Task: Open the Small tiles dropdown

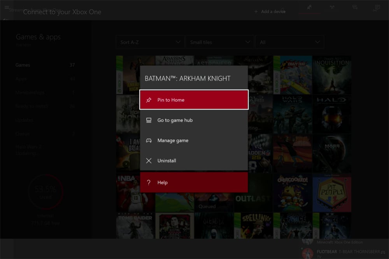Action: pyautogui.click(x=219, y=42)
